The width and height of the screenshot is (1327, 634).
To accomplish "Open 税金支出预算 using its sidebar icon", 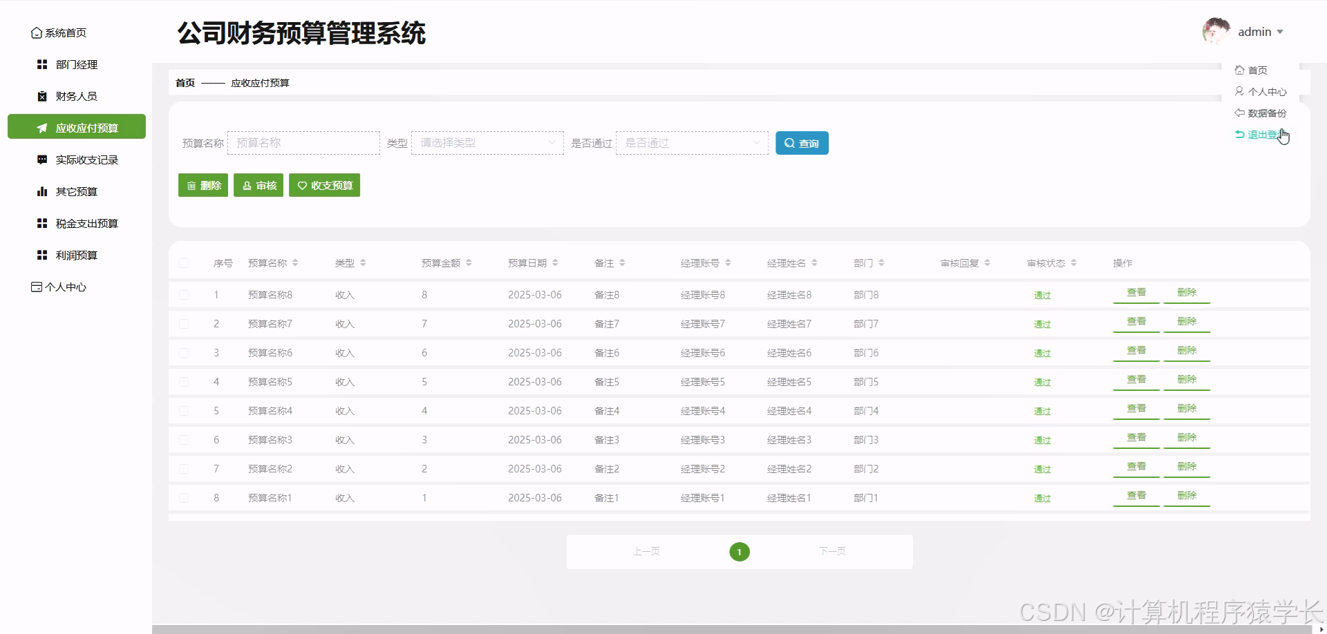I will pos(41,223).
